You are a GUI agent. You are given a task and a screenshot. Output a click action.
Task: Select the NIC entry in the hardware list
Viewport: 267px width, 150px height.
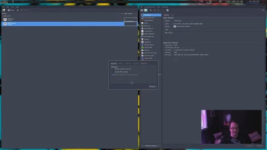[151, 37]
